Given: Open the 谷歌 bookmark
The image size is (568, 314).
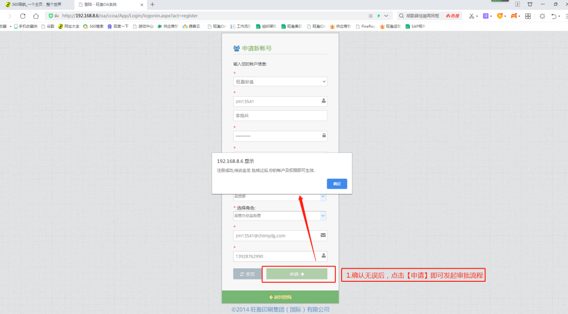Looking at the screenshot, I should (x=48, y=26).
